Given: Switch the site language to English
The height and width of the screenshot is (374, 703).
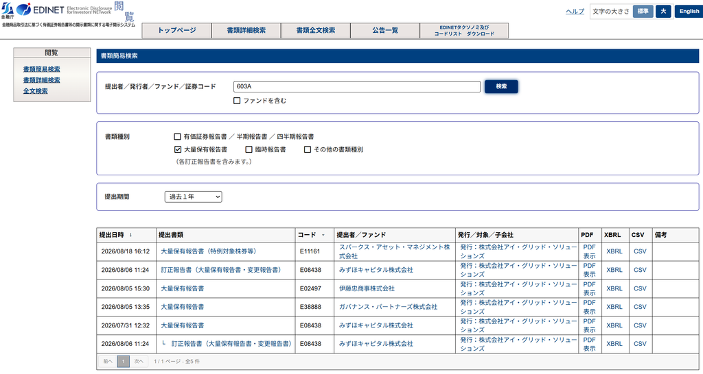Looking at the screenshot, I should point(689,11).
